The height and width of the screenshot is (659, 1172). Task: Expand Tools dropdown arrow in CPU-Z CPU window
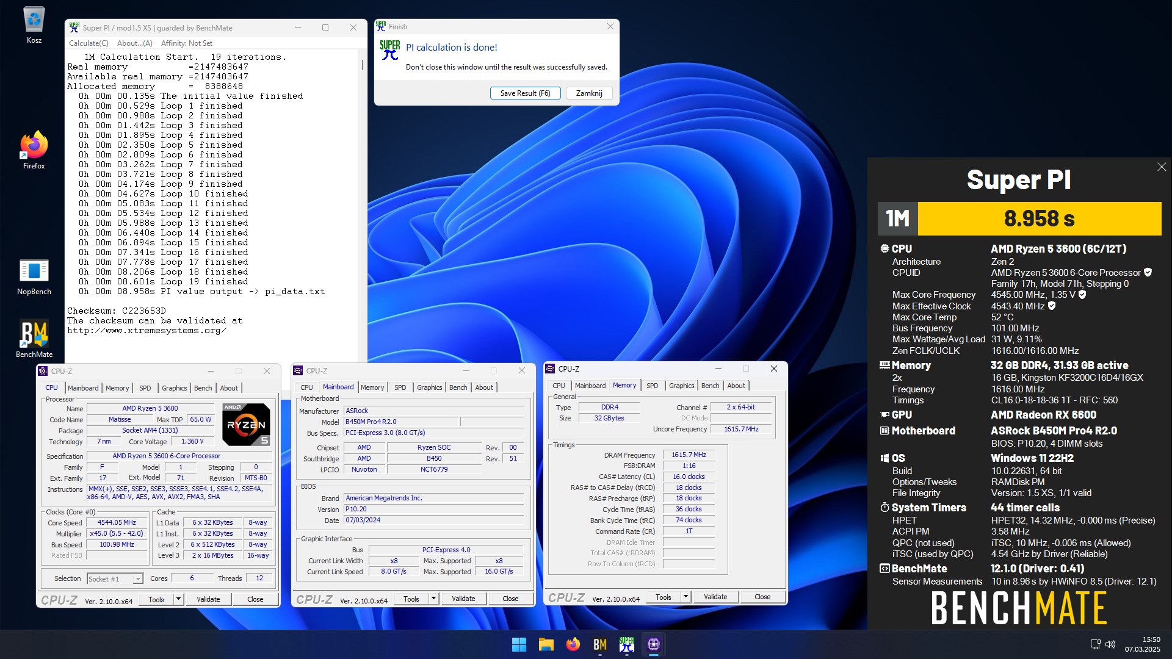(x=178, y=599)
